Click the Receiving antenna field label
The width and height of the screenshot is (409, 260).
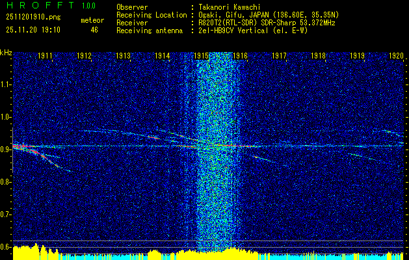150,31
